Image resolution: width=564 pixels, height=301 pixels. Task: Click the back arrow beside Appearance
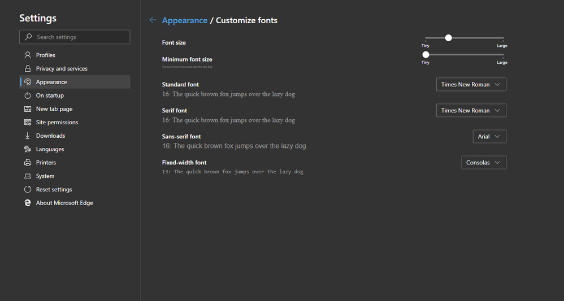click(153, 20)
